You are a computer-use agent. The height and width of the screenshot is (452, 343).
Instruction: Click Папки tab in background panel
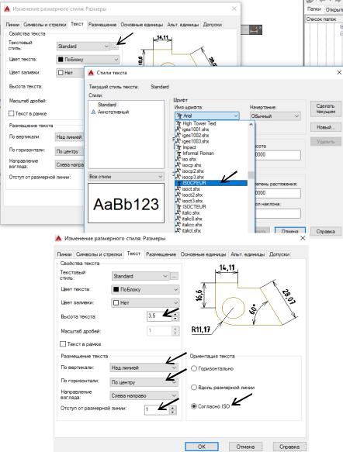[x=314, y=9]
